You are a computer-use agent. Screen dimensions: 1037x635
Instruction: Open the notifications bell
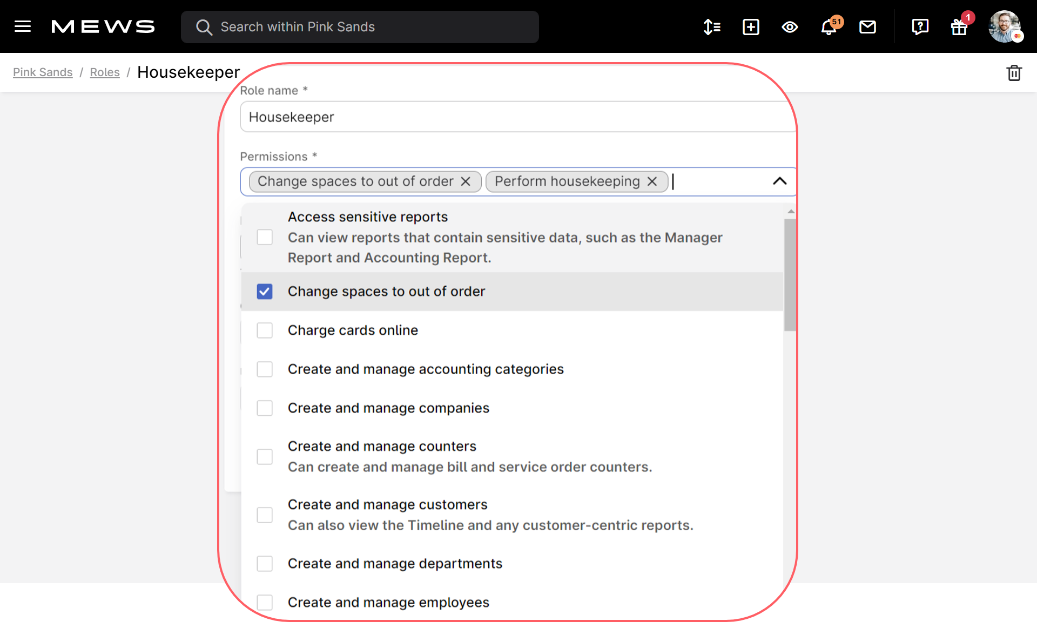point(829,26)
